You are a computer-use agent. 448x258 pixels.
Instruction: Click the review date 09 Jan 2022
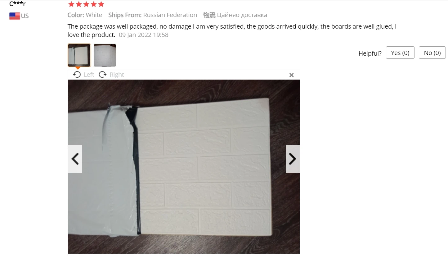(x=143, y=35)
